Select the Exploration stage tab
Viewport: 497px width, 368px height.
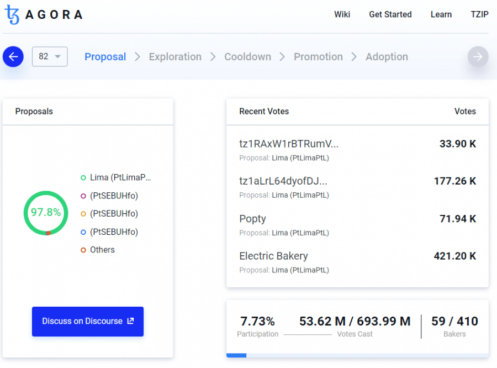point(175,57)
